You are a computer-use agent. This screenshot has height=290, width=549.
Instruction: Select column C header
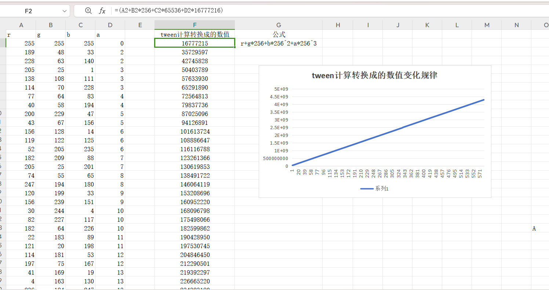tap(80, 25)
